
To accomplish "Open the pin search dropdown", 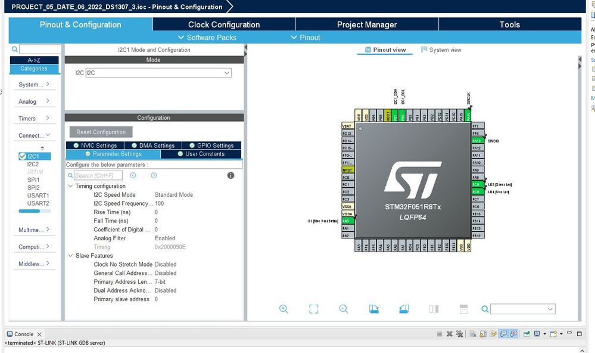I will (x=550, y=309).
